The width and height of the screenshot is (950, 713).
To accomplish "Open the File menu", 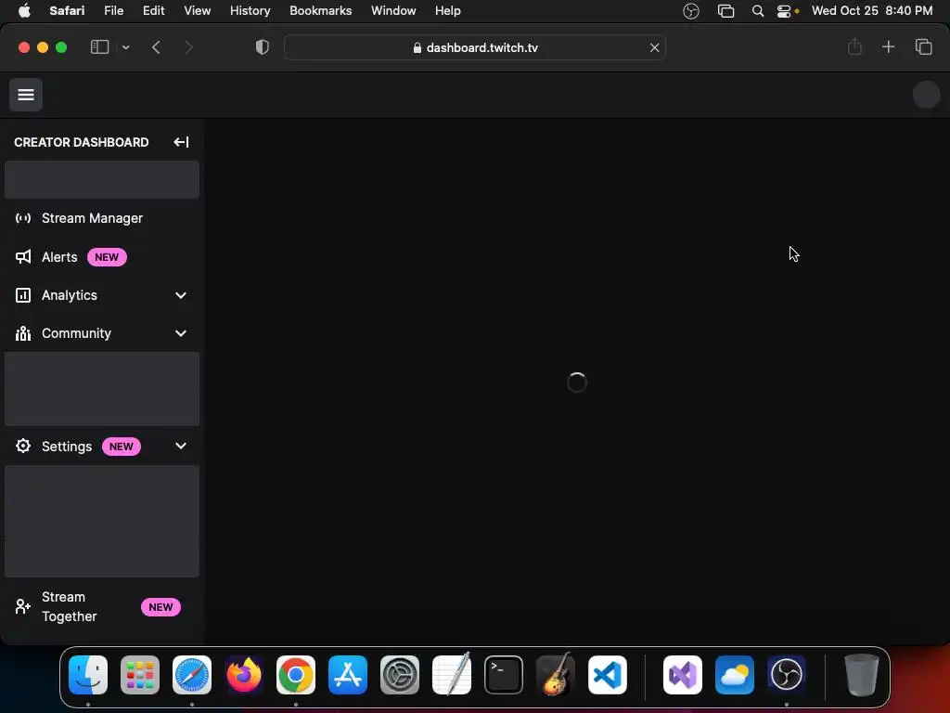I will [113, 10].
